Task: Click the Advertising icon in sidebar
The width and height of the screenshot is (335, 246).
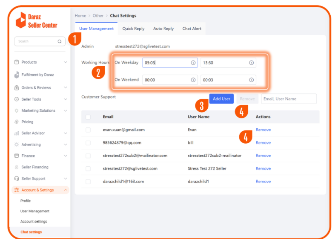Action: 17,145
